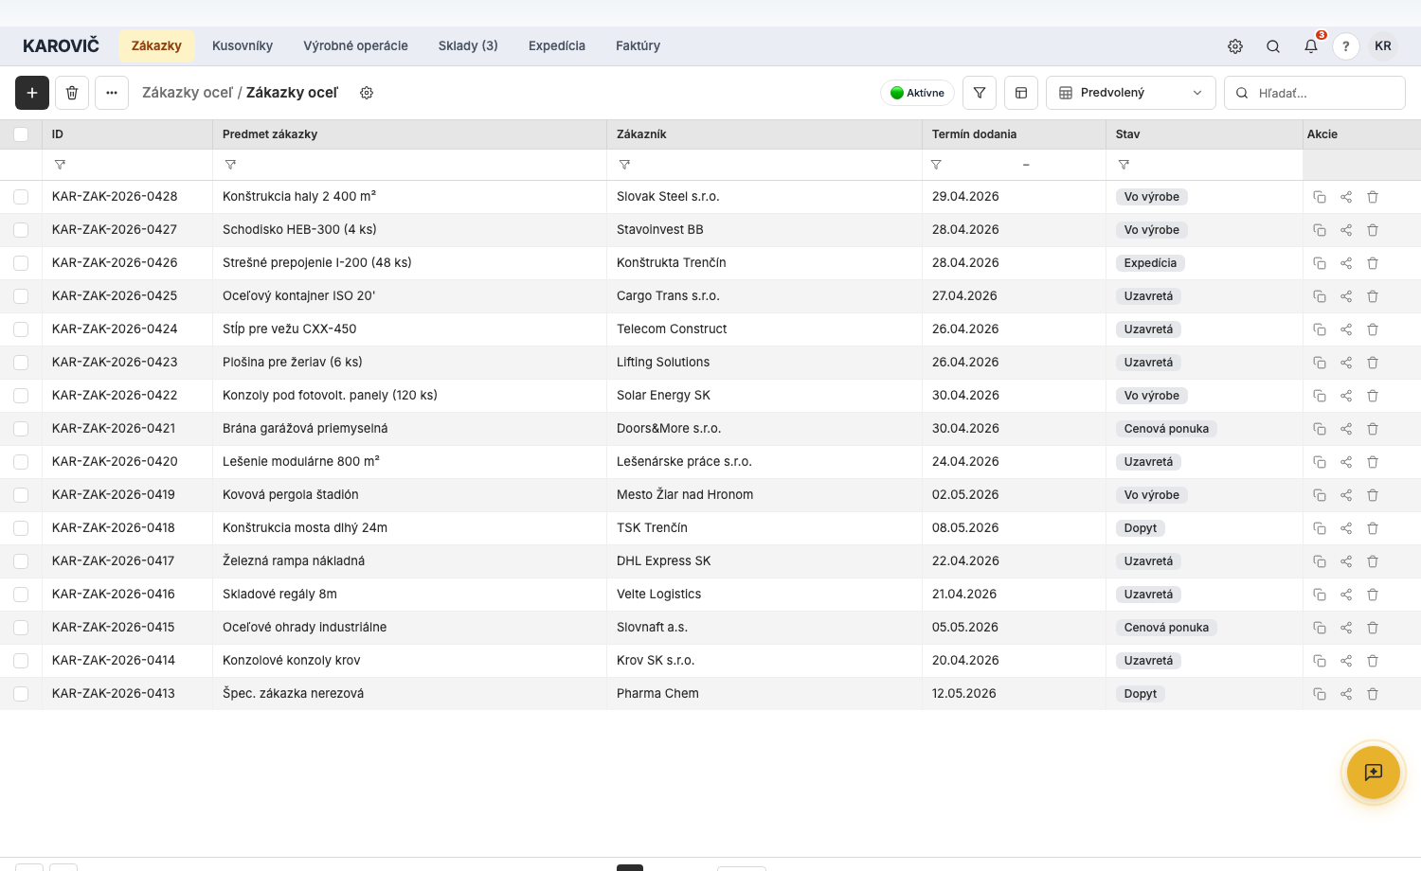Select checkbox for KAR-ZAK-2026-0418
The width and height of the screenshot is (1421, 871).
click(x=21, y=528)
